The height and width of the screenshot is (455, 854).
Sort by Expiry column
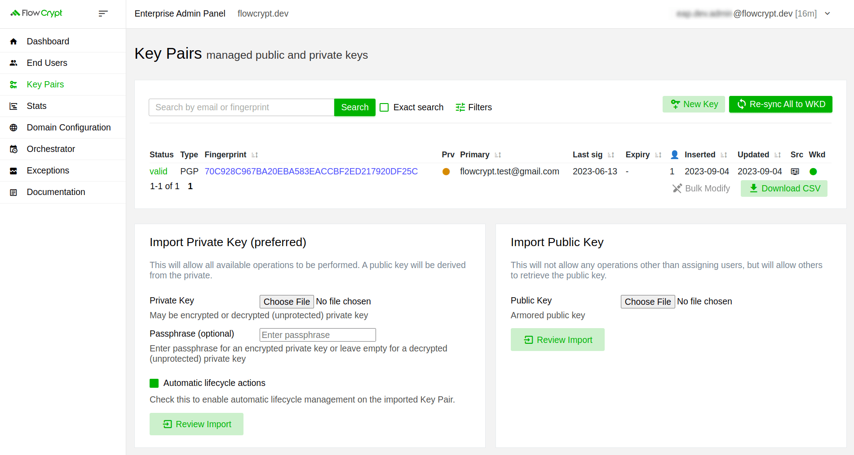pyautogui.click(x=658, y=155)
